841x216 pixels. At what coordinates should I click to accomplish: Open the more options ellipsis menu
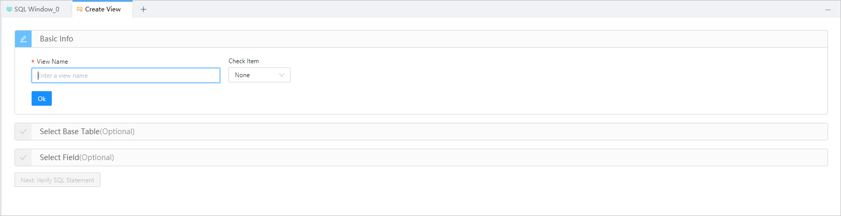828,10
